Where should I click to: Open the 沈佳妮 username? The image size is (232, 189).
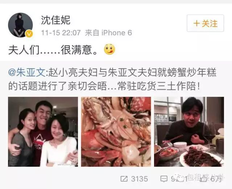coord(55,20)
